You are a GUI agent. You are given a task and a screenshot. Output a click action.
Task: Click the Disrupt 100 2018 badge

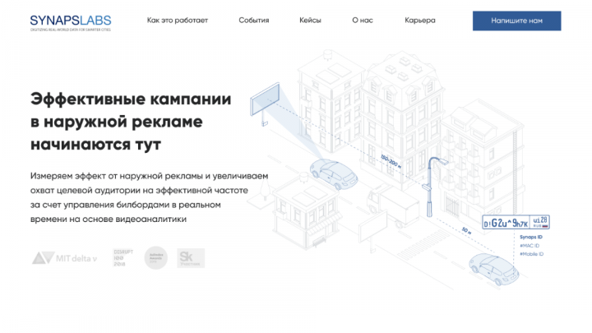point(123,258)
